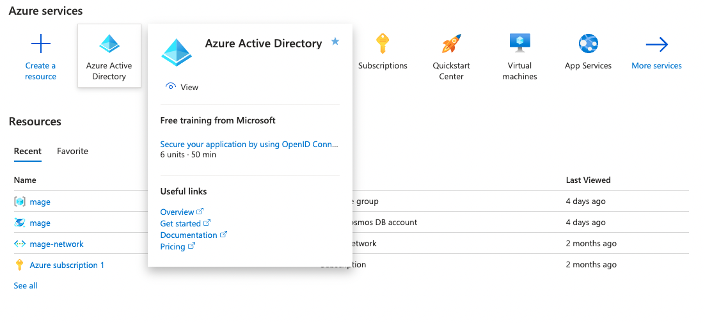This screenshot has width=705, height=323.
Task: Open the Create a resource link
Action: (40, 71)
